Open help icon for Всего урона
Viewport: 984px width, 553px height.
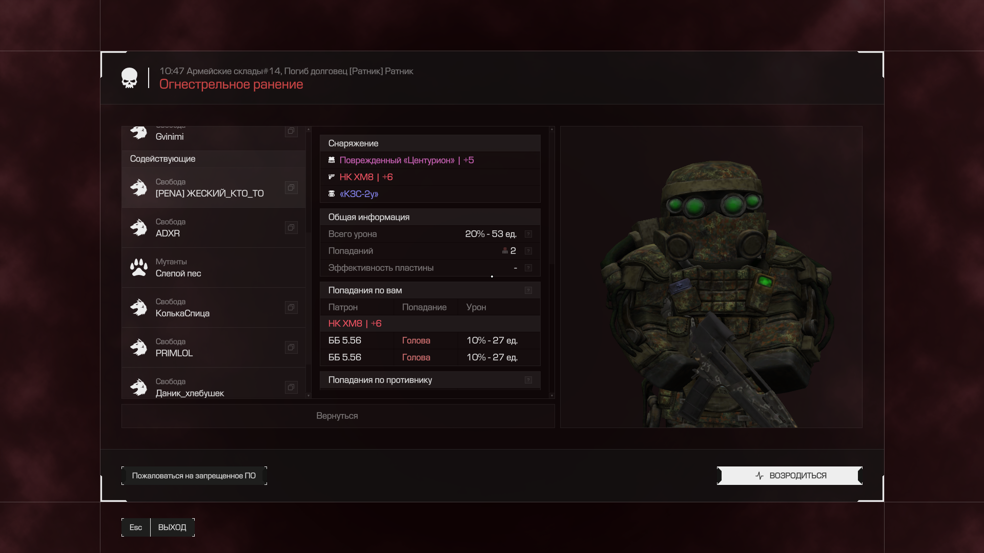point(528,234)
